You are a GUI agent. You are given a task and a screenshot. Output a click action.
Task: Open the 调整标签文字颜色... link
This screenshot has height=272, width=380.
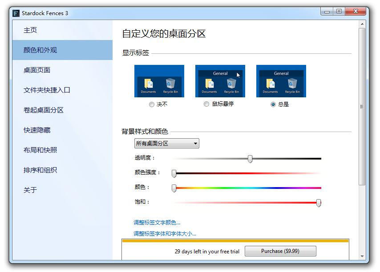coord(157,223)
